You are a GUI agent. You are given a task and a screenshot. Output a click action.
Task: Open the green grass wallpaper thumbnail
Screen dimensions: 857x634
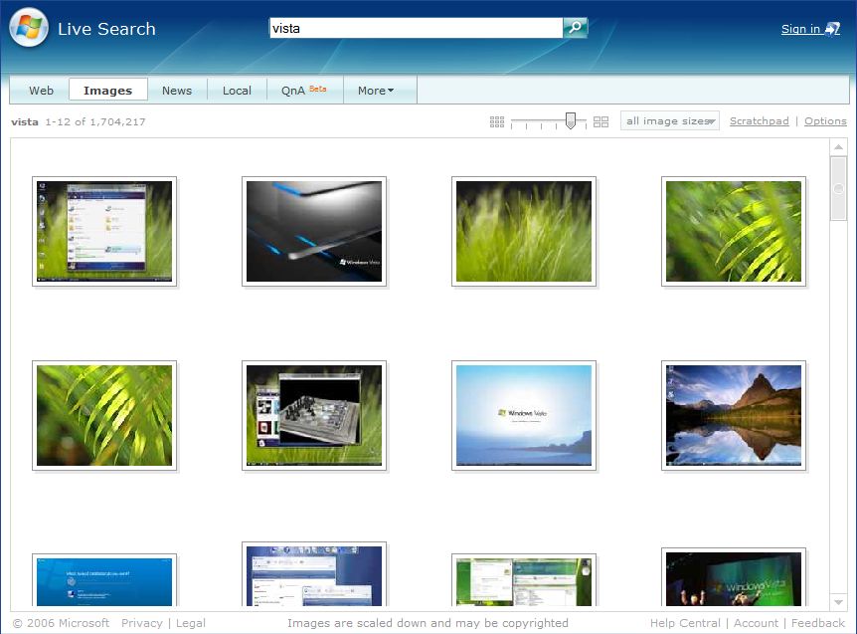(x=524, y=231)
